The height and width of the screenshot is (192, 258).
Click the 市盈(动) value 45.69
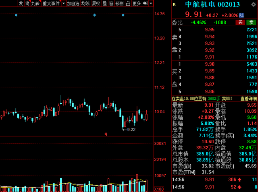(x=251, y=166)
